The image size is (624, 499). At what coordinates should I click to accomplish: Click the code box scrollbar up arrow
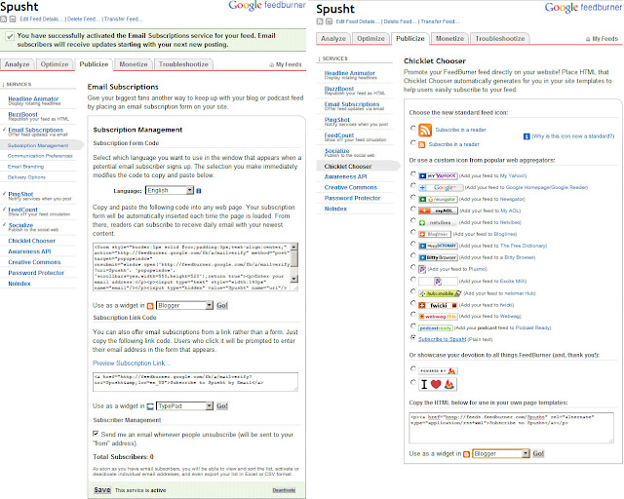pos(294,248)
